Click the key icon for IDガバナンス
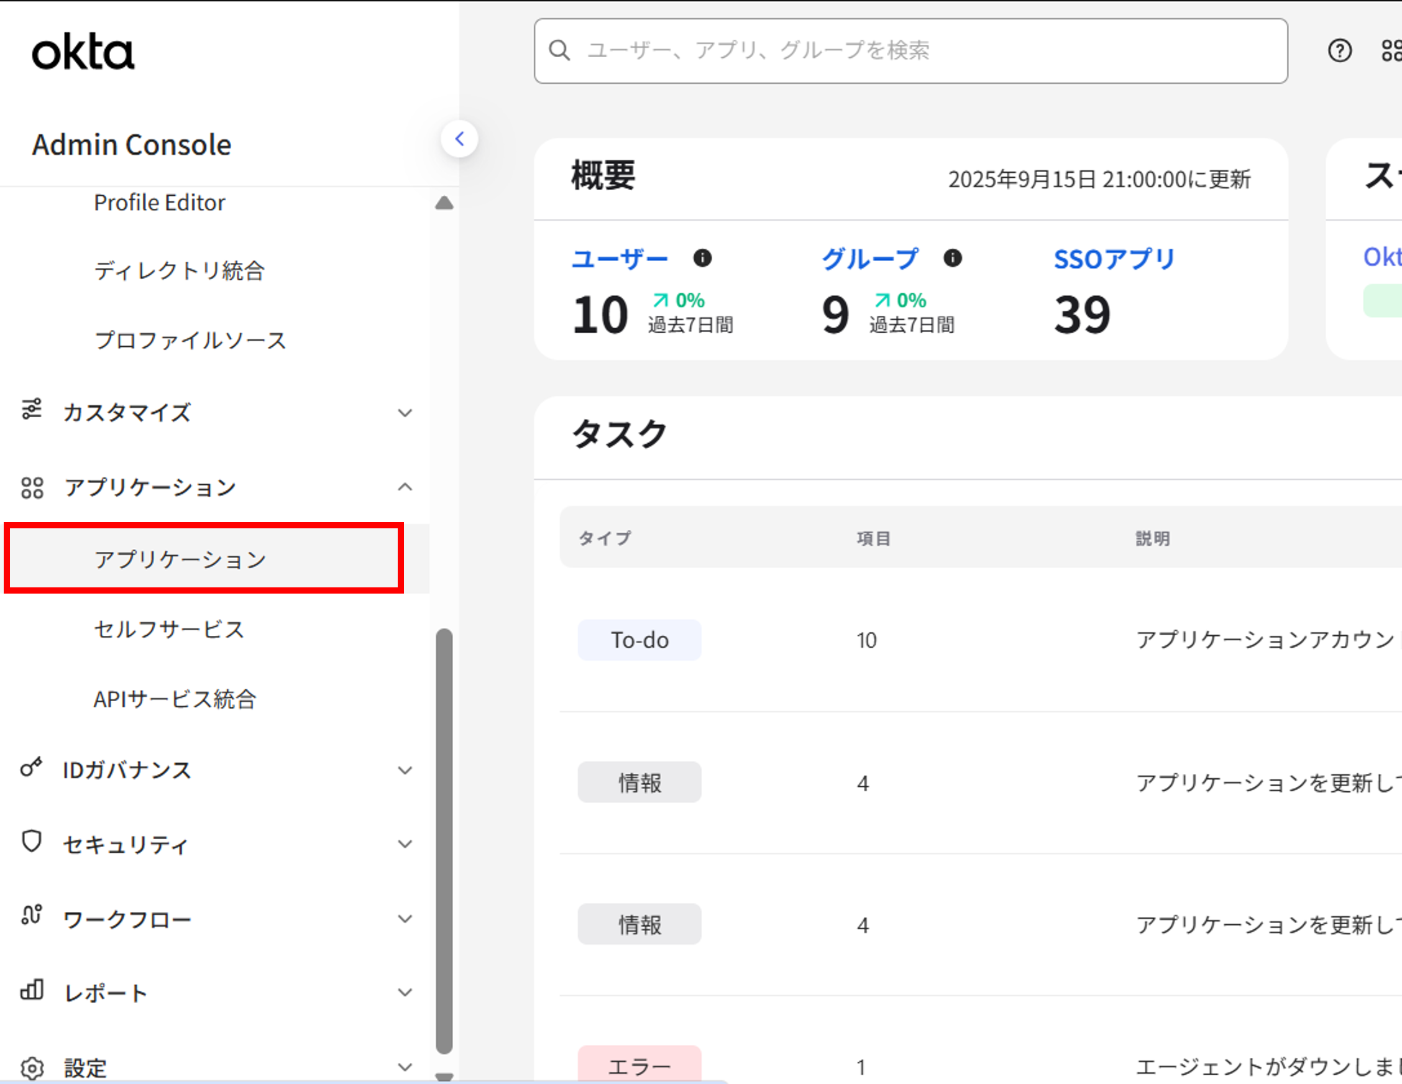 32,768
